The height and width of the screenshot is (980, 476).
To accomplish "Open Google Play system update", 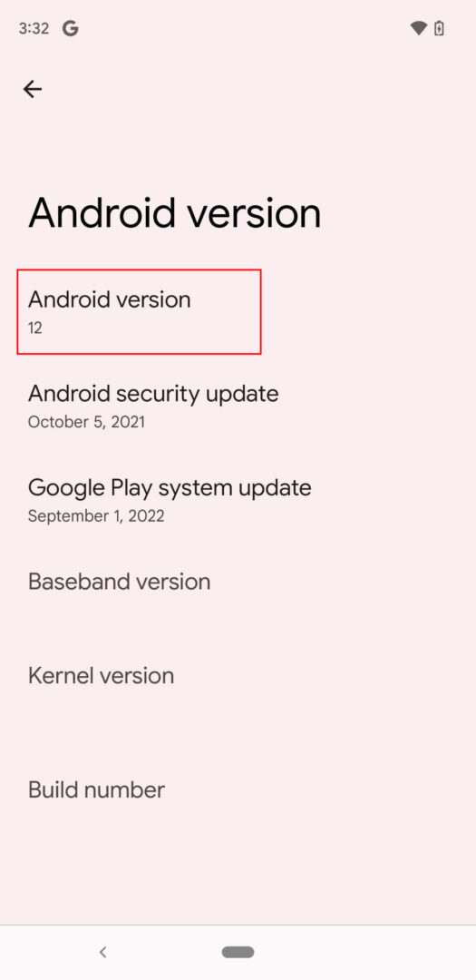I will [238, 500].
